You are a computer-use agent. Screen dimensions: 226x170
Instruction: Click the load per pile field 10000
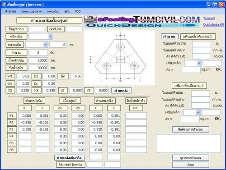(x=38, y=60)
